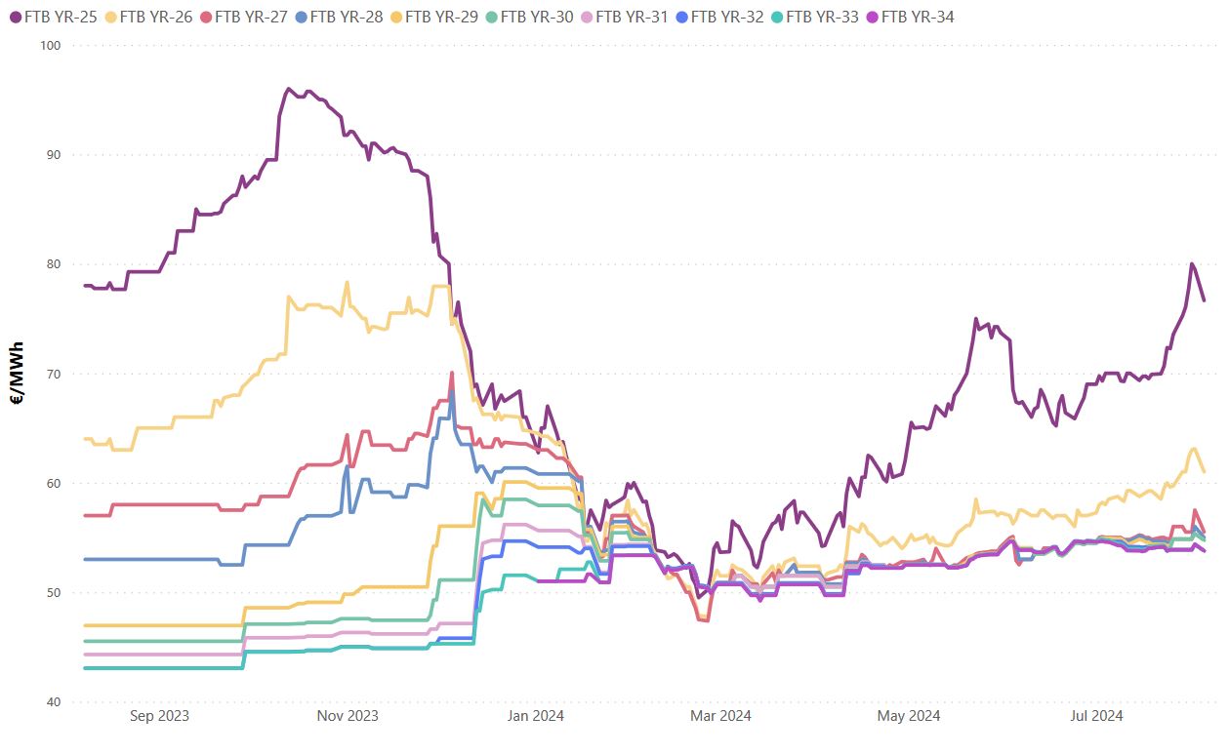The width and height of the screenshot is (1229, 756).
Task: Click the FTB YR-29 orange legend dot
Action: tap(395, 17)
